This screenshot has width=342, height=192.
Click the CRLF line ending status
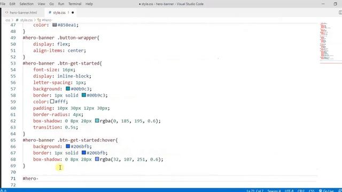(301, 191)
